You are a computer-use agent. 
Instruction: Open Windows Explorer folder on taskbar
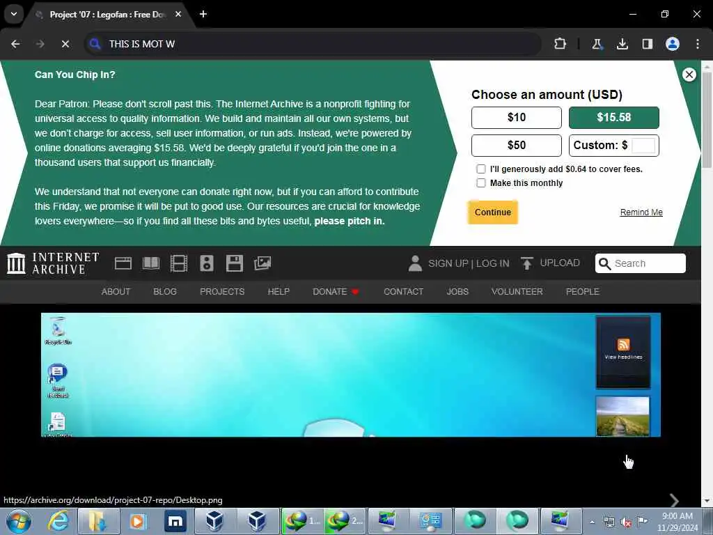tap(99, 521)
